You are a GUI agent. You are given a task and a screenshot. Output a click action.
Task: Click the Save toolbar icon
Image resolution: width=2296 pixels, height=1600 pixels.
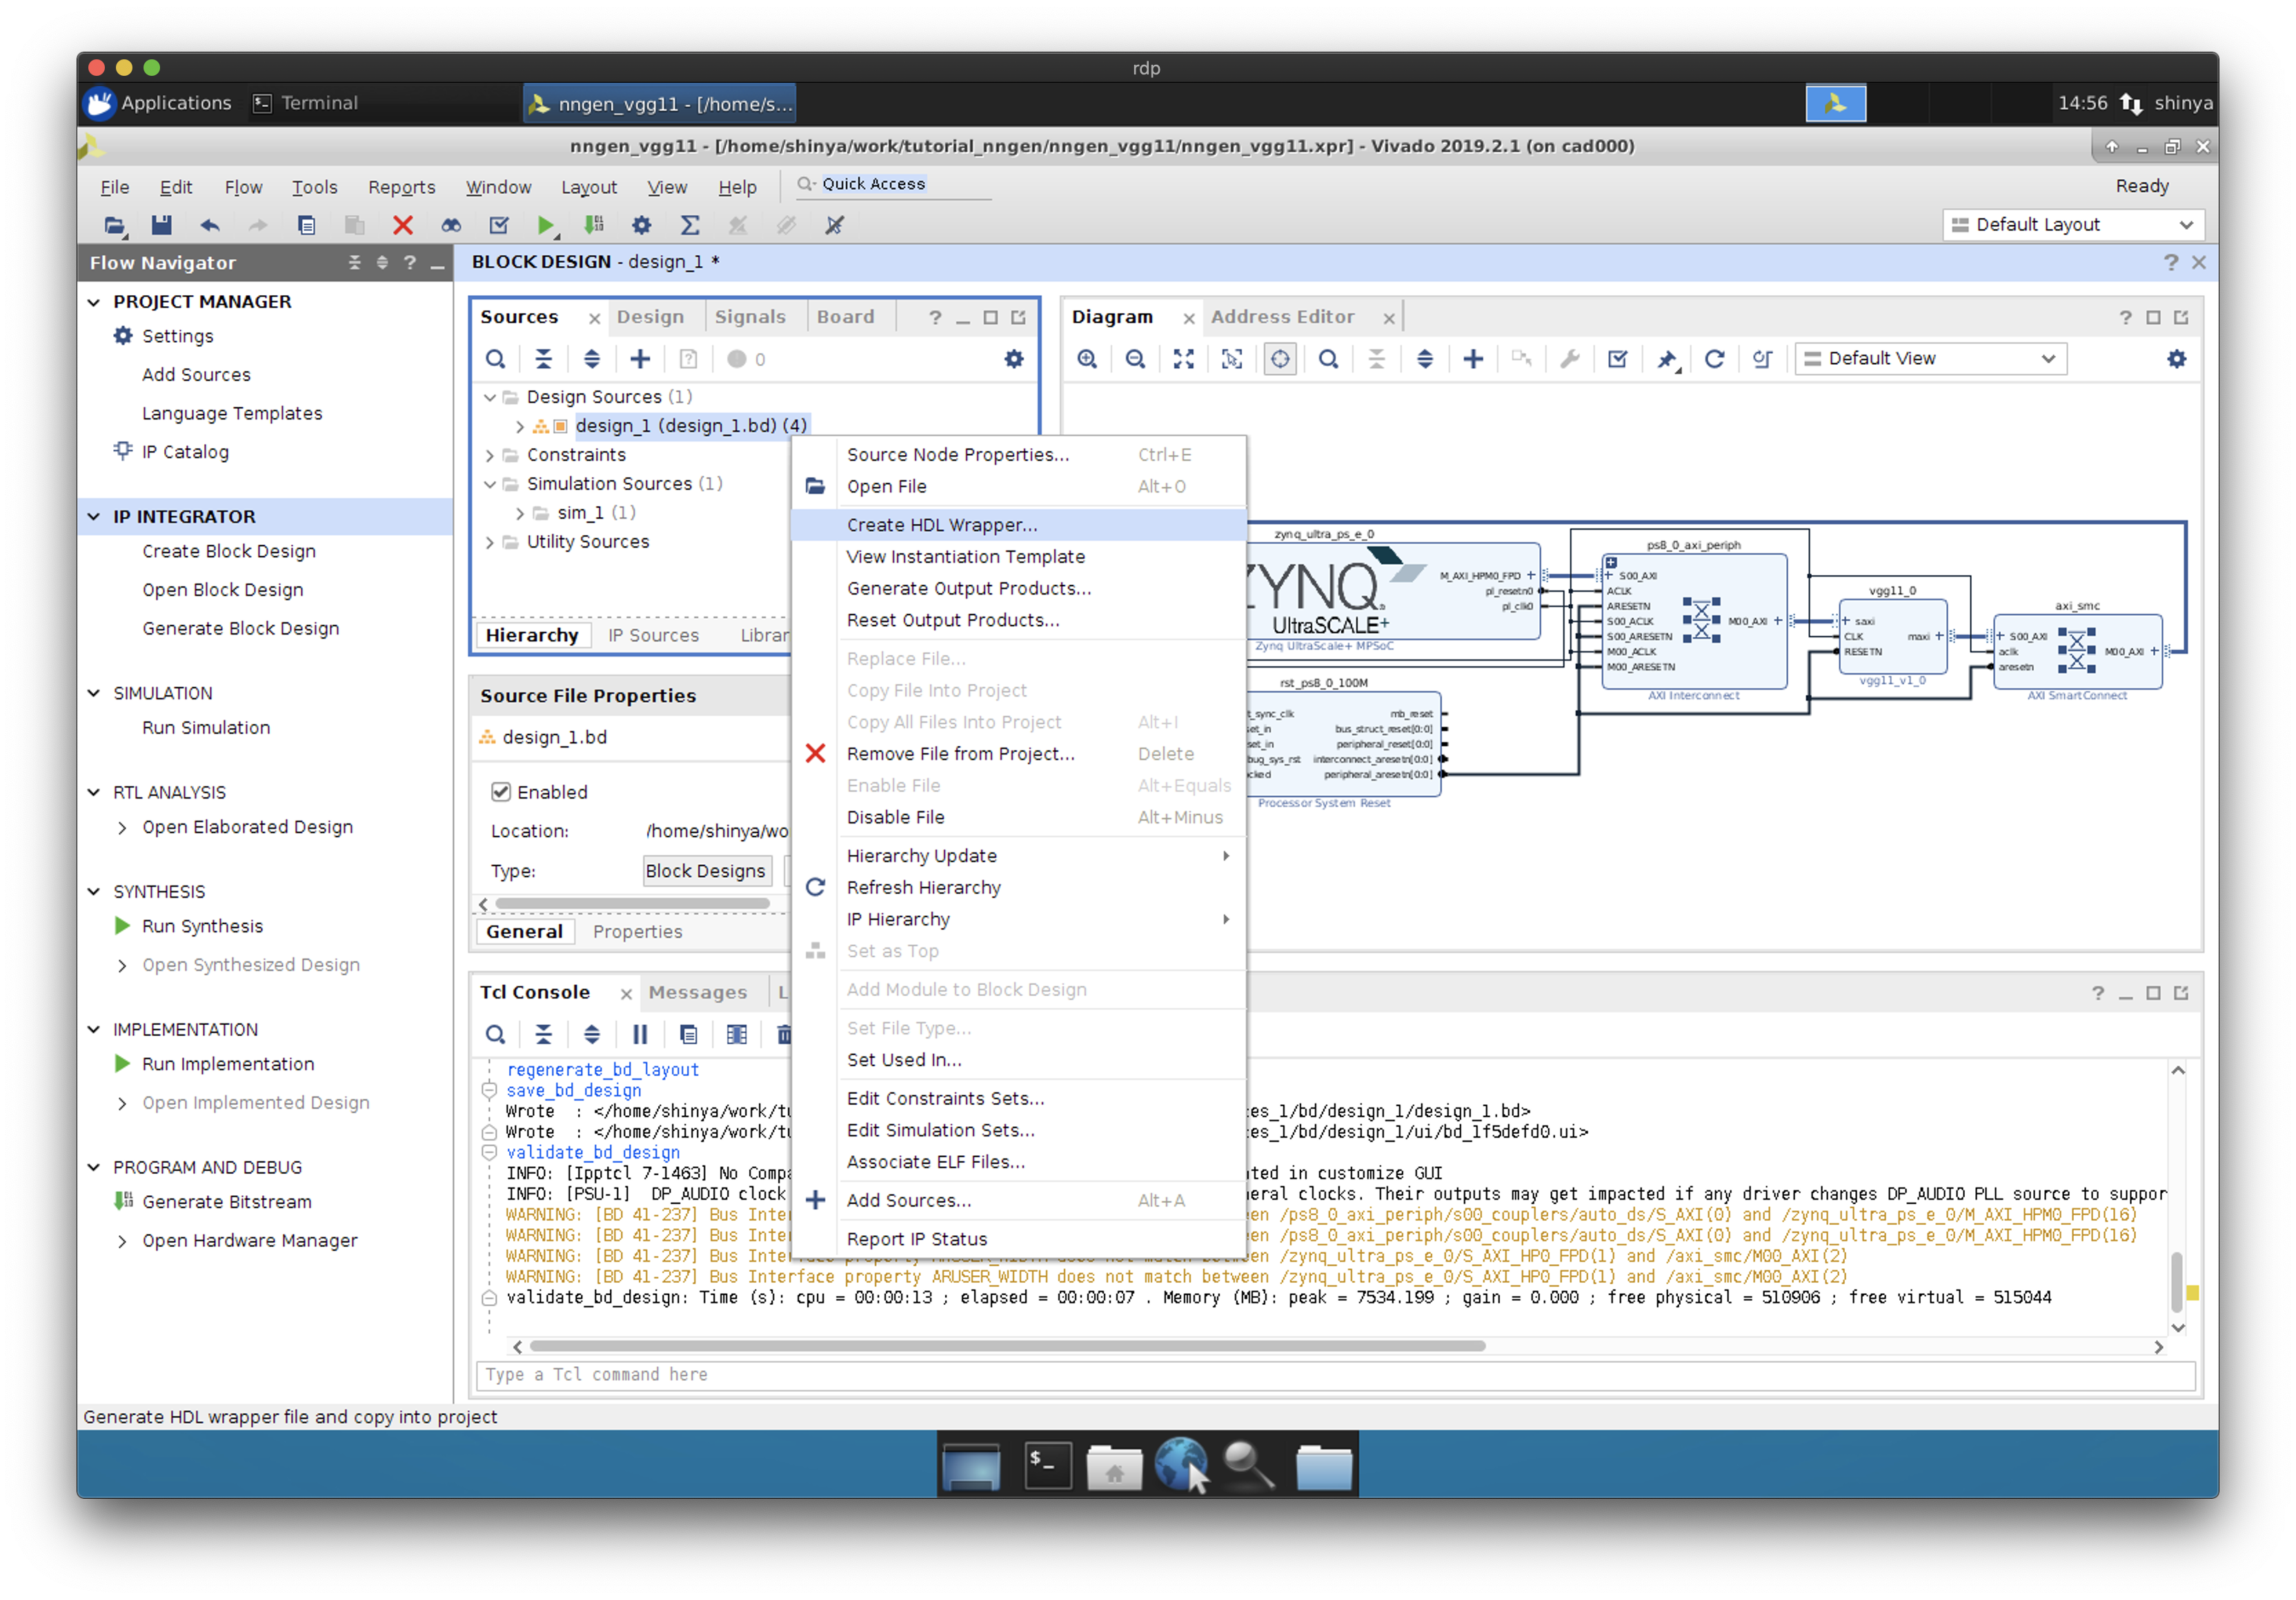coord(161,225)
